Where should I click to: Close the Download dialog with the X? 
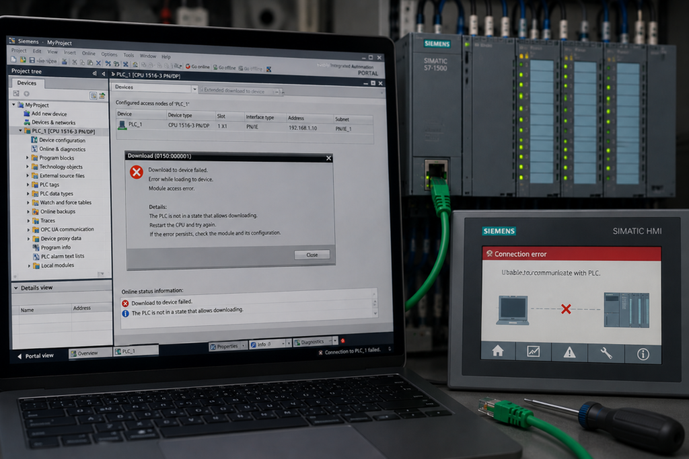click(328, 158)
